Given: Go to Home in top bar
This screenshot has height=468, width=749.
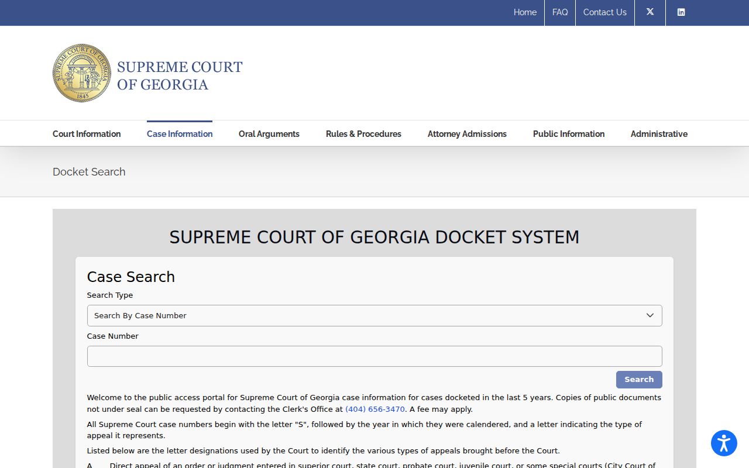Looking at the screenshot, I should [525, 12].
